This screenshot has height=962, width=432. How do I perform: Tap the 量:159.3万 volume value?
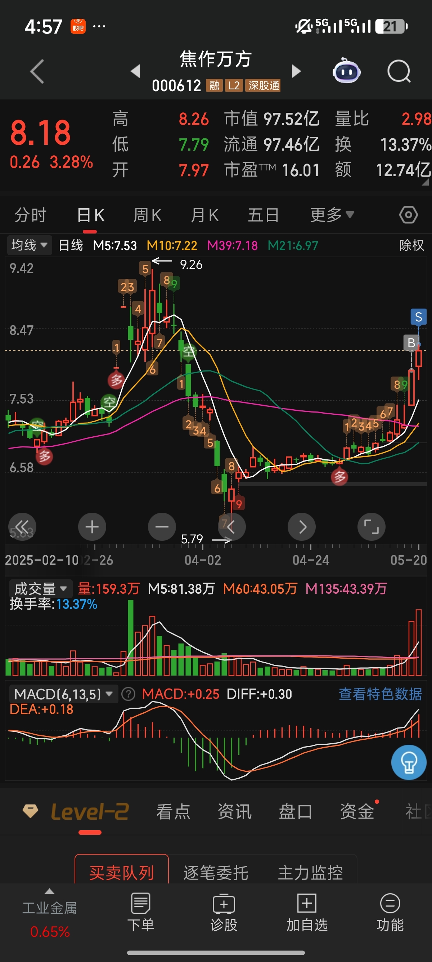tap(109, 589)
